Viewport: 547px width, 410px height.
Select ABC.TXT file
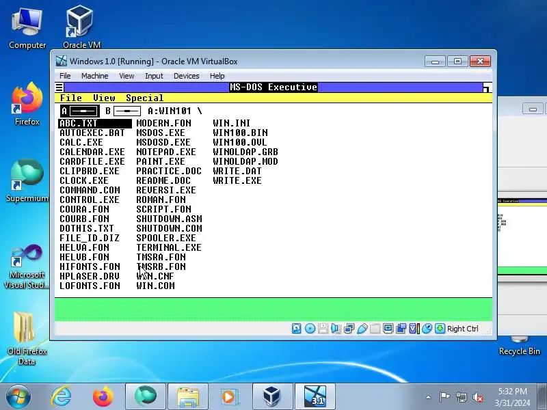point(95,124)
